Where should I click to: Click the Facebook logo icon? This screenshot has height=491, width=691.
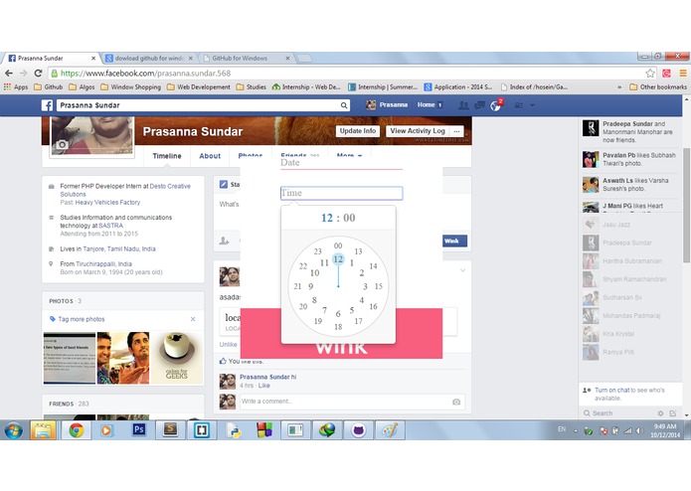pyautogui.click(x=47, y=105)
